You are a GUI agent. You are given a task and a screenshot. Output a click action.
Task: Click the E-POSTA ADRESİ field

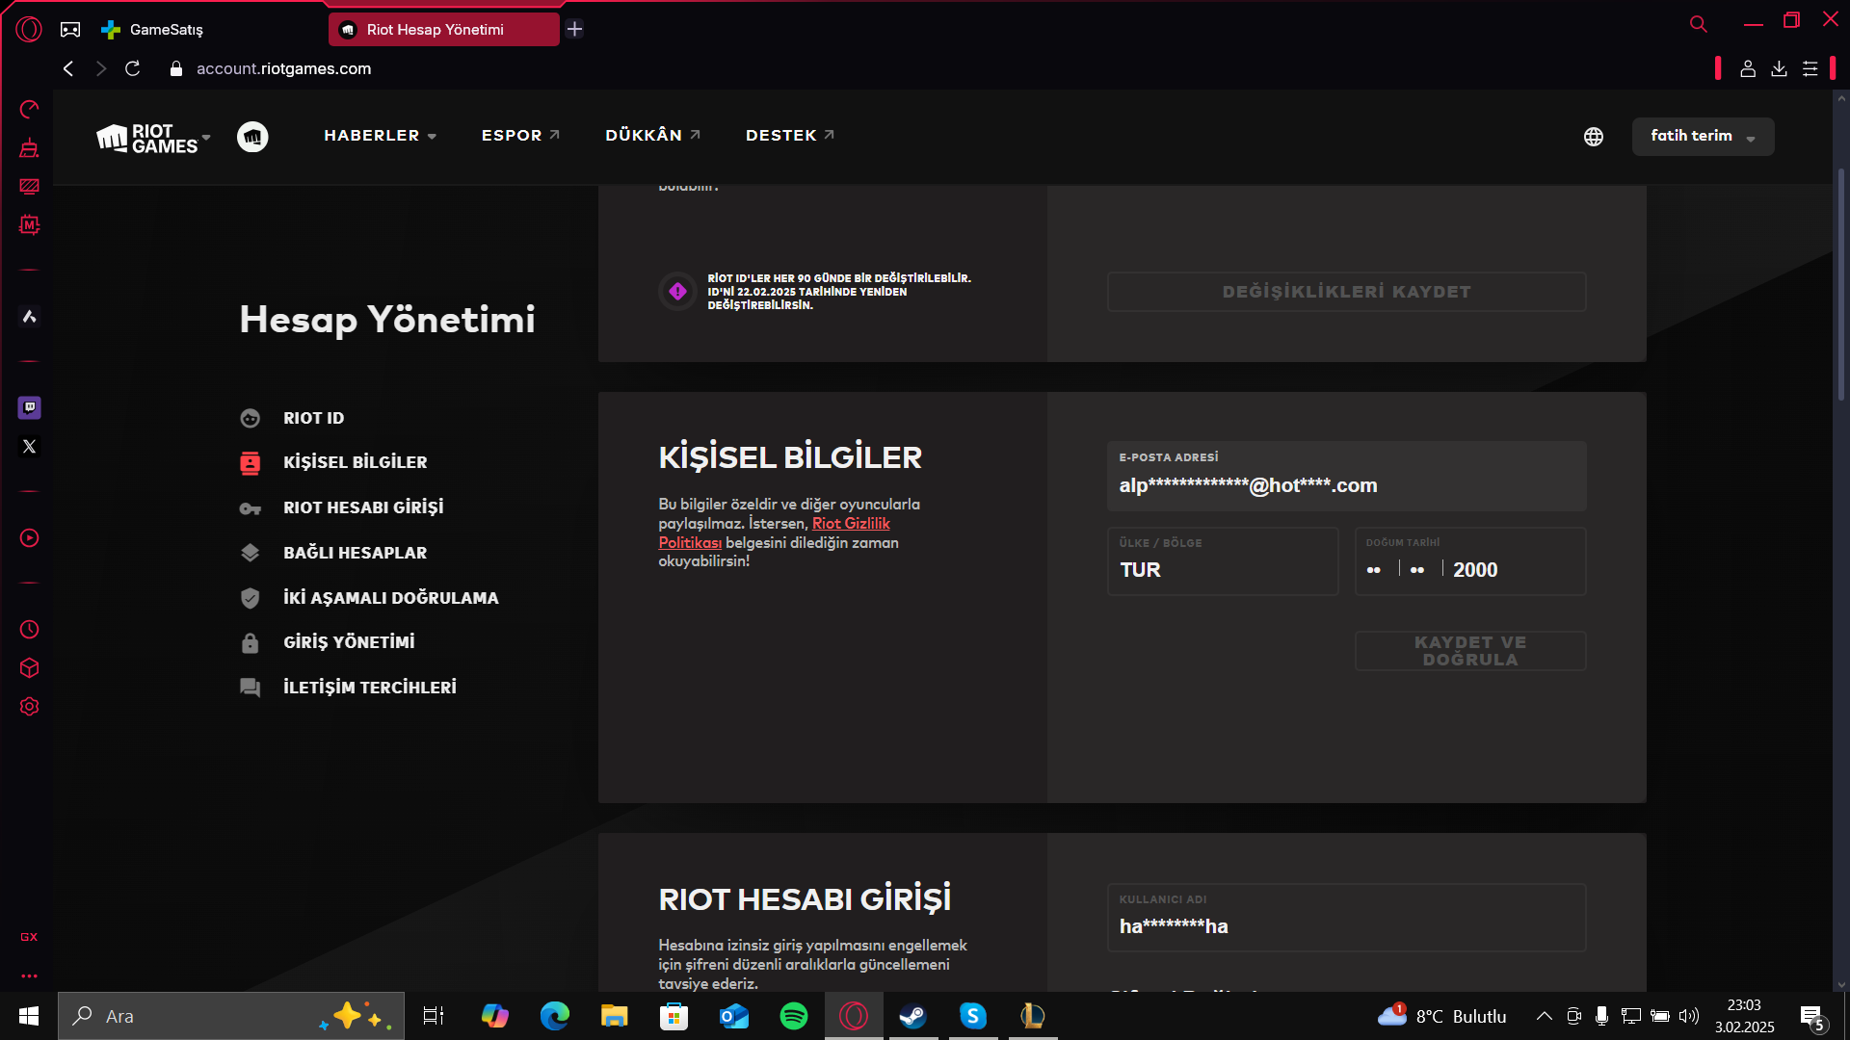[x=1346, y=476]
